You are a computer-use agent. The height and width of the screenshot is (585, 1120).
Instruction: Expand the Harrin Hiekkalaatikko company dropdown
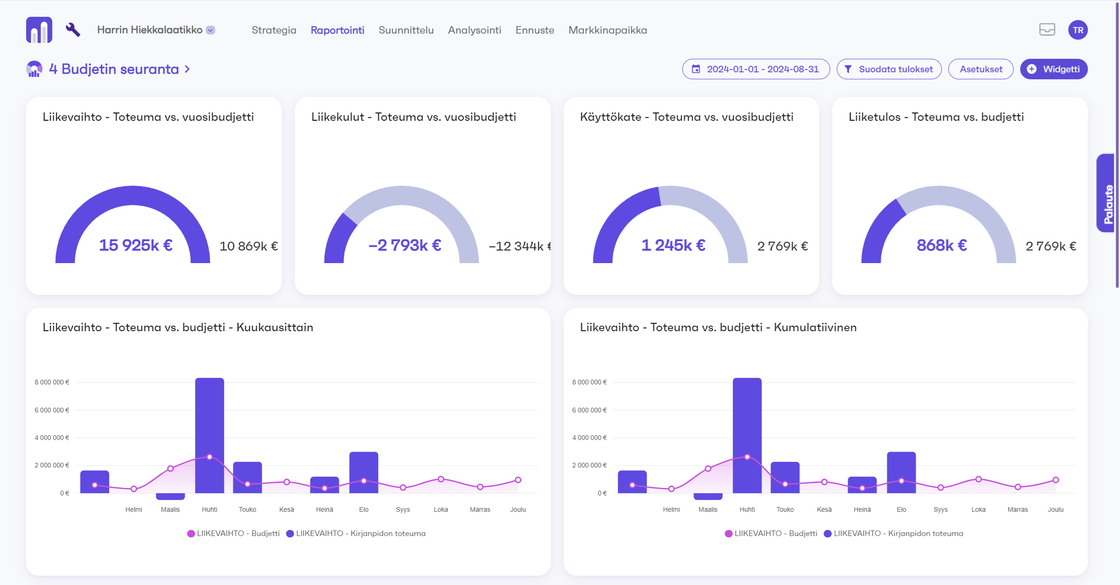tap(211, 30)
